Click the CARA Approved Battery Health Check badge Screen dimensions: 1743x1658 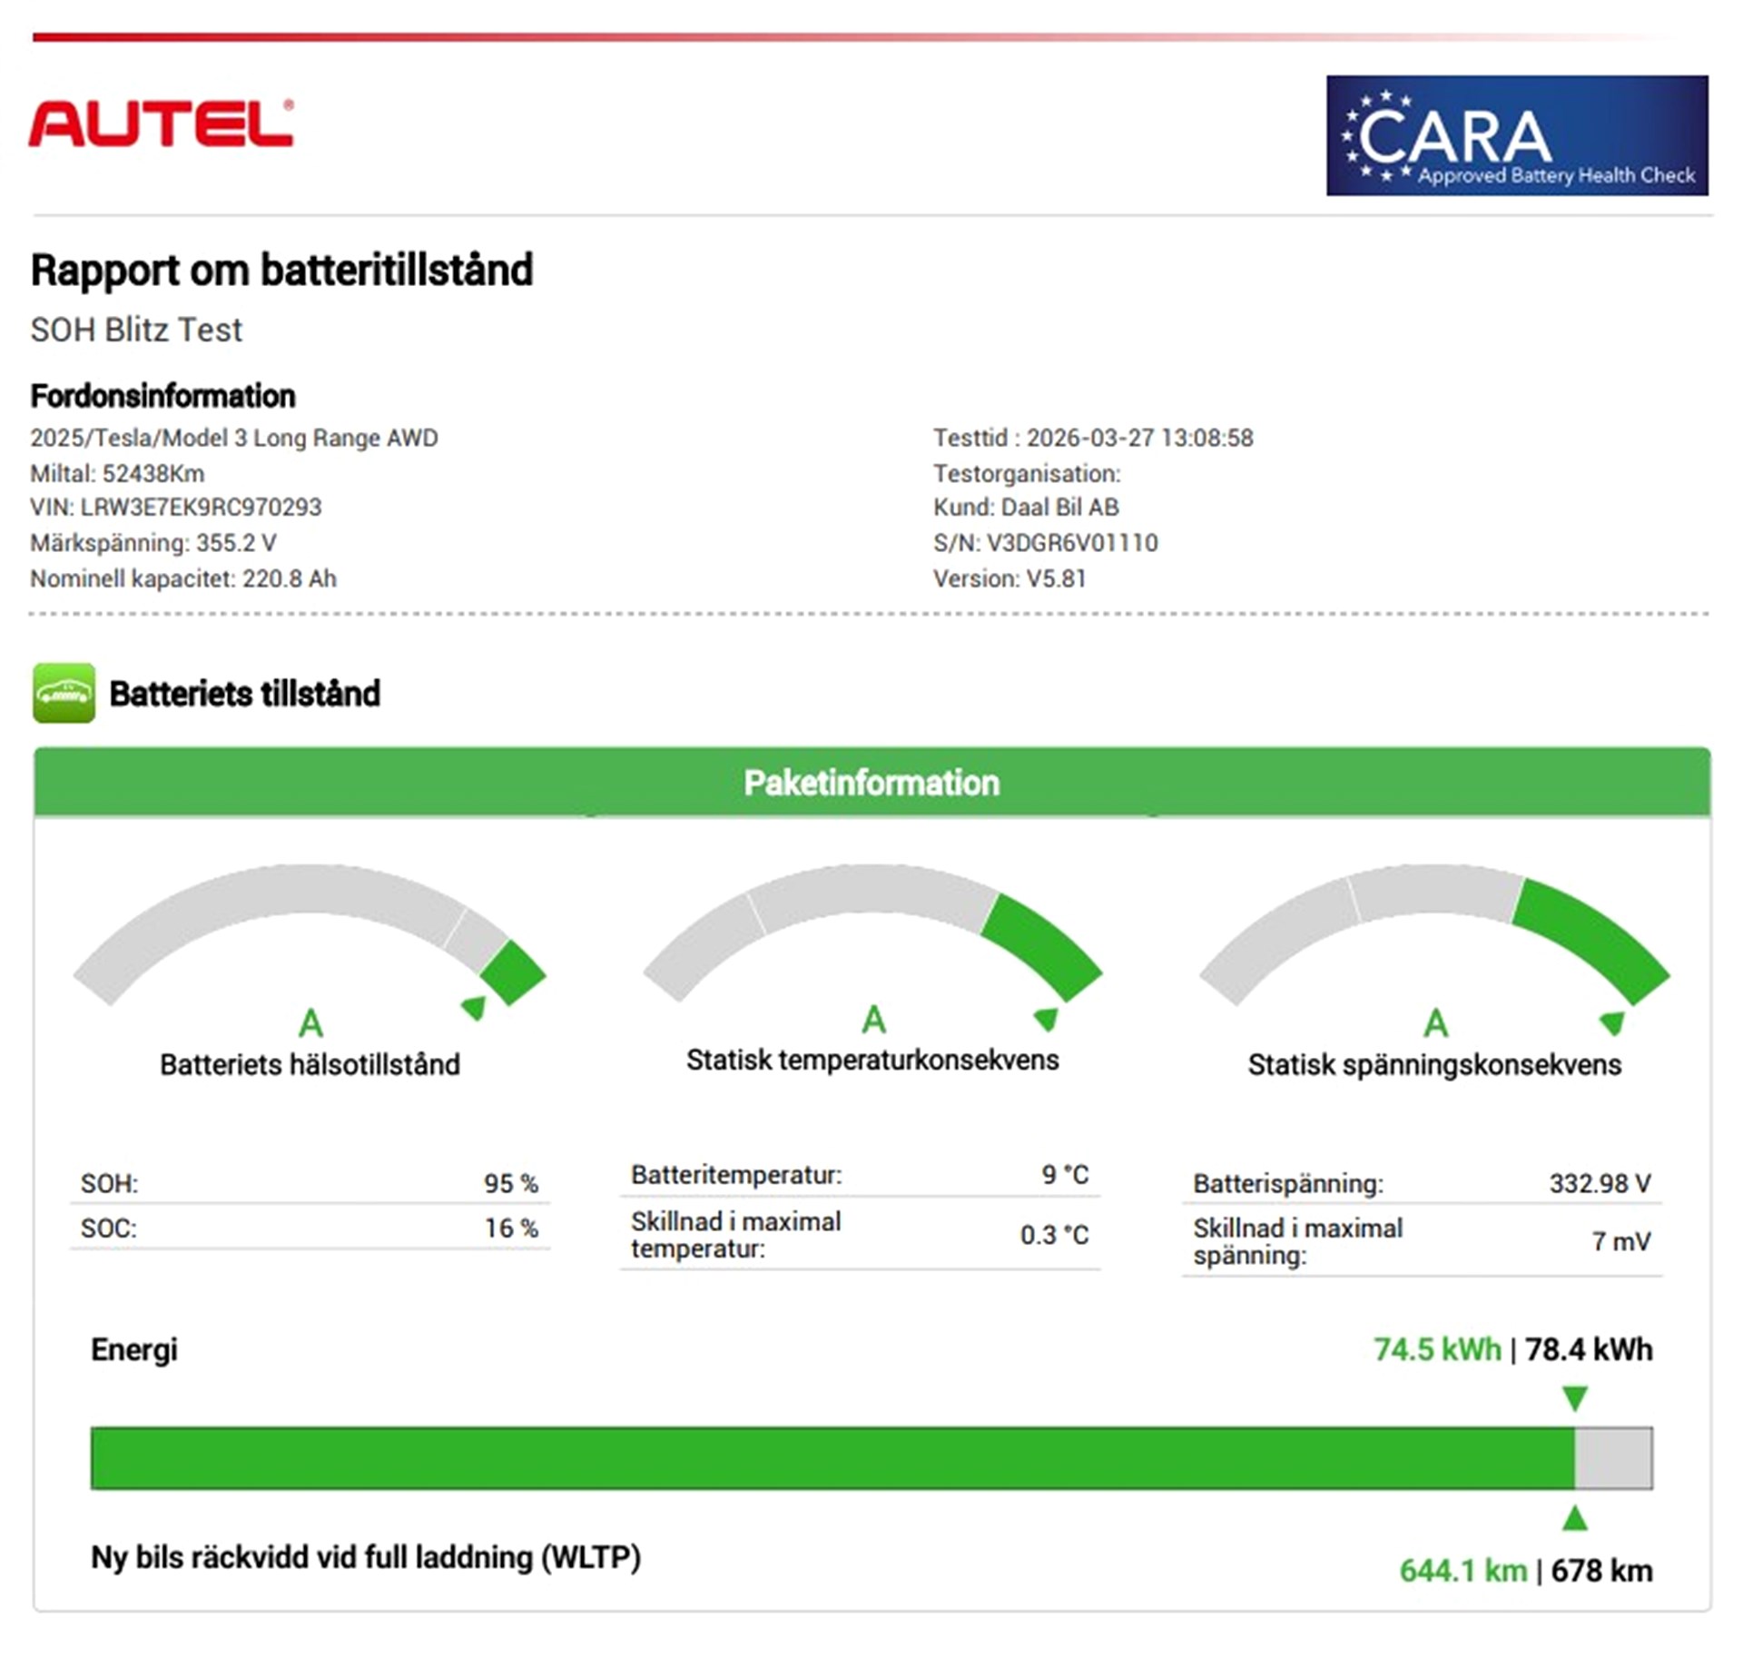click(x=1516, y=135)
